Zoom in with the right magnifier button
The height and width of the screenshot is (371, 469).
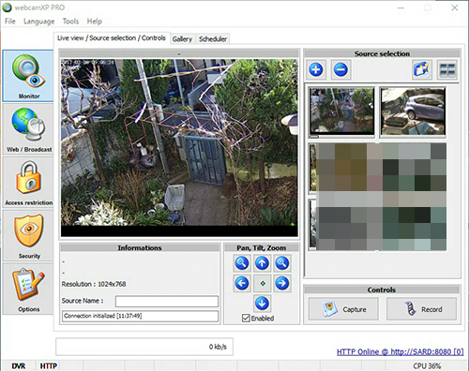click(282, 263)
